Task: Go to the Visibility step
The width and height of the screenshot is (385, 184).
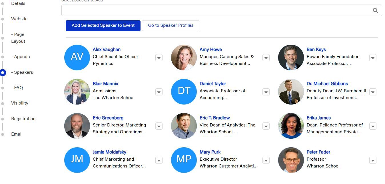Action: point(20,103)
